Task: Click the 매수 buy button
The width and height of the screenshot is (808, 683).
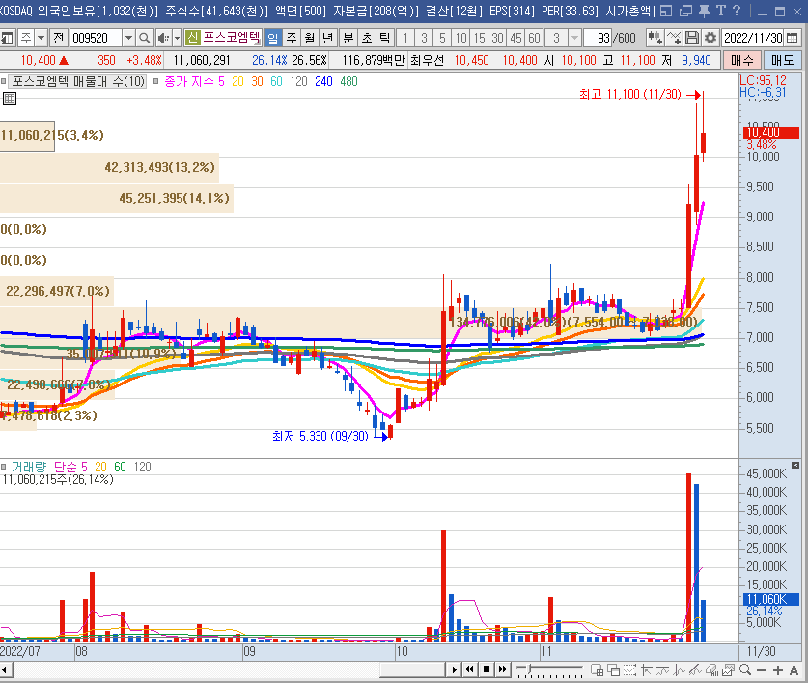Action: coord(741,60)
